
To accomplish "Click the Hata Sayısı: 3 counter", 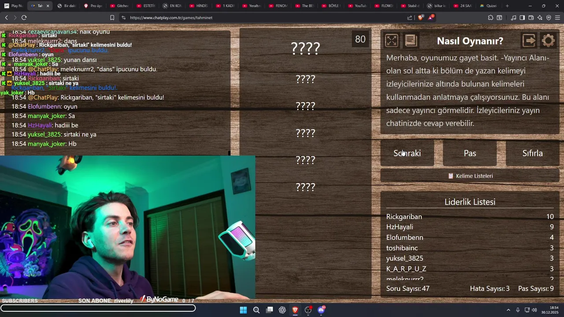I will click(490, 289).
